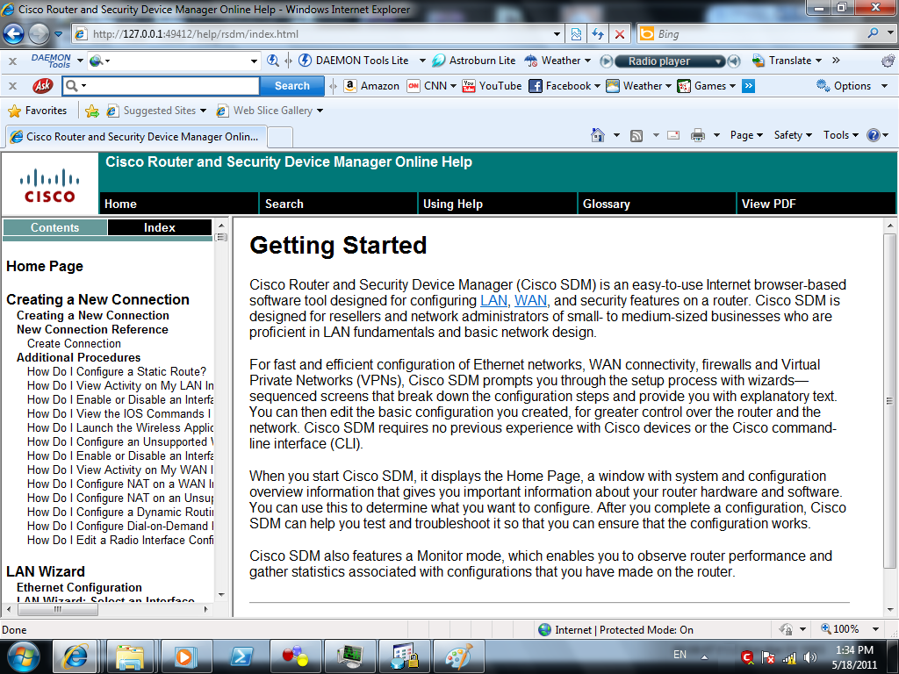The height and width of the screenshot is (674, 899).
Task: Click the Amazon toolbar shortcut
Action: pos(371,86)
